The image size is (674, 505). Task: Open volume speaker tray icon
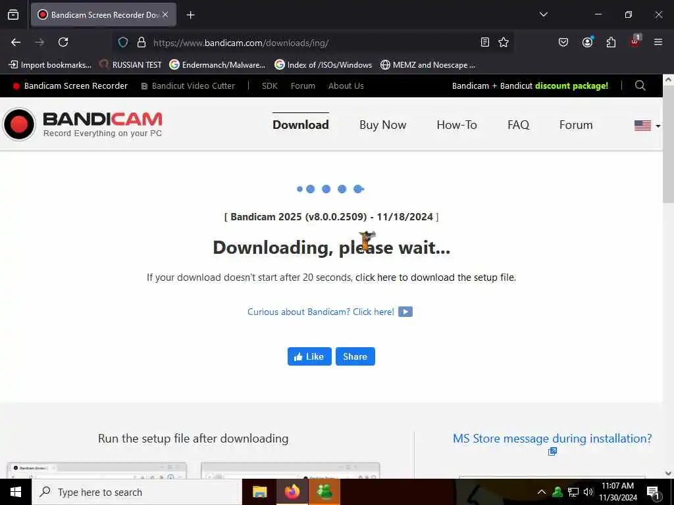tap(588, 492)
